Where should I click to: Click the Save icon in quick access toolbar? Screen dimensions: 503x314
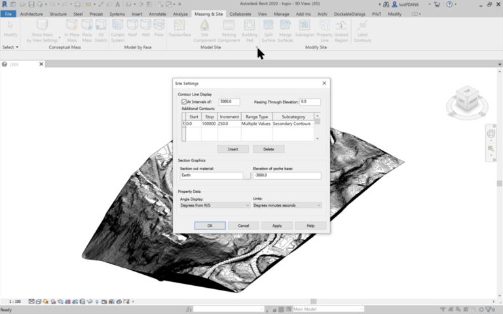point(31,5)
